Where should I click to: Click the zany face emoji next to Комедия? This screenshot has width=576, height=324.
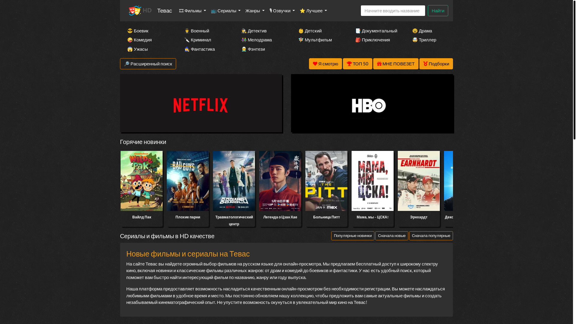(130, 40)
